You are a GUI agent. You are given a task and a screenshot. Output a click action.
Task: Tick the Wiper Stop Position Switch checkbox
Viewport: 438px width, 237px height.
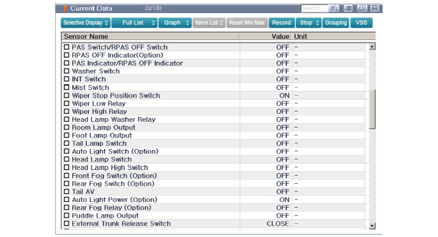[x=66, y=95]
